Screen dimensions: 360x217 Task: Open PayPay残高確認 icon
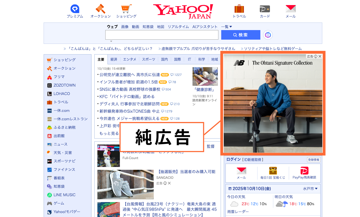click(x=304, y=171)
